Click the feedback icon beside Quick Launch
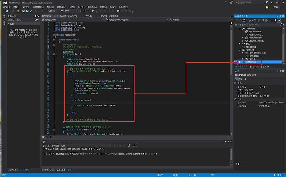This screenshot has width=286, height=177. point(232,2)
